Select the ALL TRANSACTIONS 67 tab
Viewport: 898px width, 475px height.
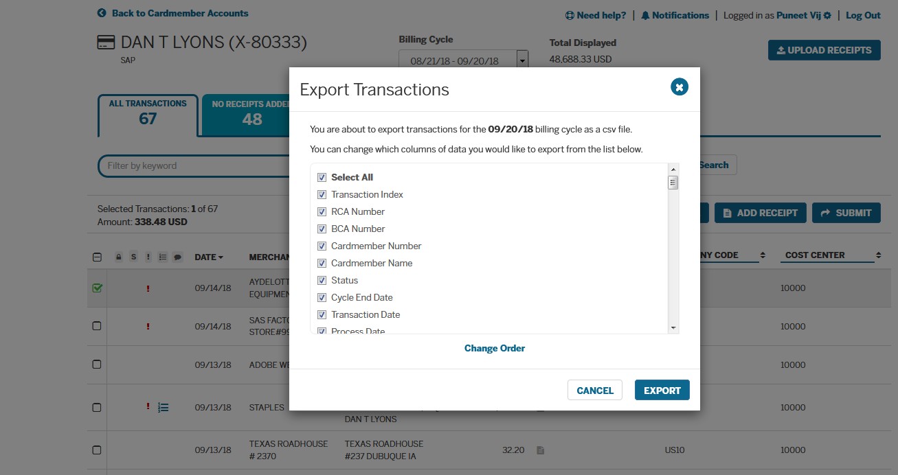pos(148,114)
